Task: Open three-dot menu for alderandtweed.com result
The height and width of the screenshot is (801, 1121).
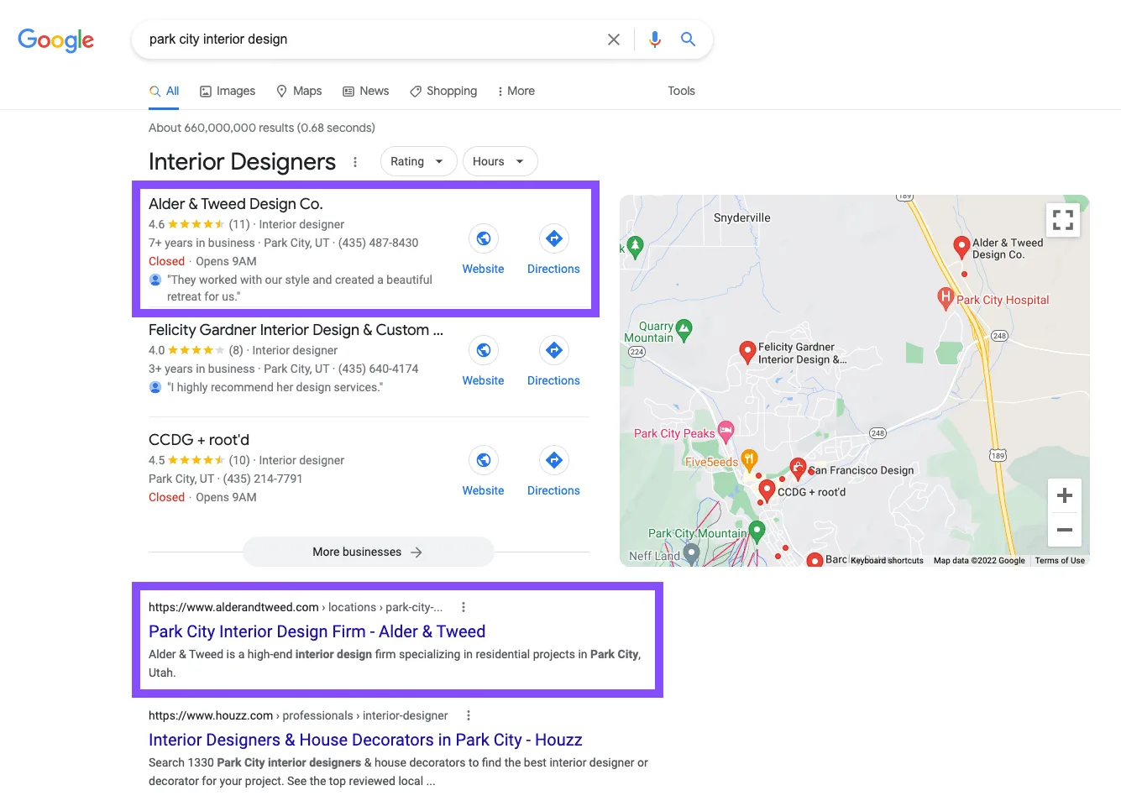Action: coord(464,607)
